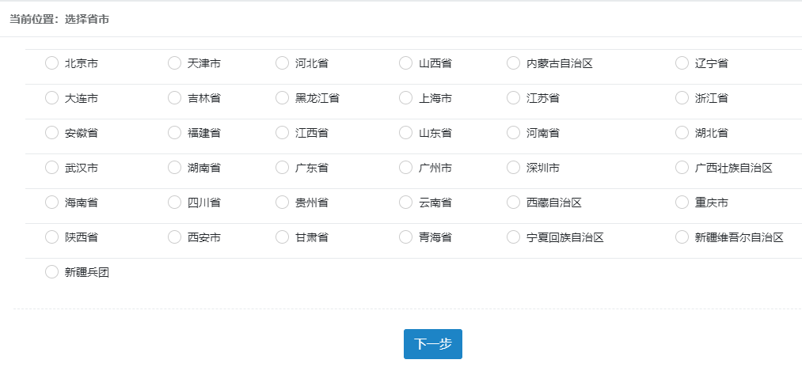Image resolution: width=802 pixels, height=371 pixels.
Task: Choose 深圳市 radio button
Action: click(x=514, y=168)
